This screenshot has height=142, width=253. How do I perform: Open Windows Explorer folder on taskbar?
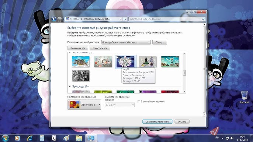pyautogui.click(x=79, y=138)
